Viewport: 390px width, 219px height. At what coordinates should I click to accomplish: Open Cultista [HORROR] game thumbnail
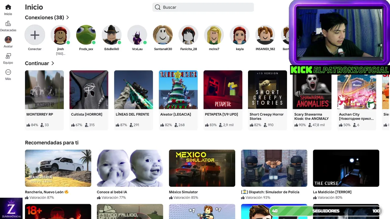click(89, 90)
